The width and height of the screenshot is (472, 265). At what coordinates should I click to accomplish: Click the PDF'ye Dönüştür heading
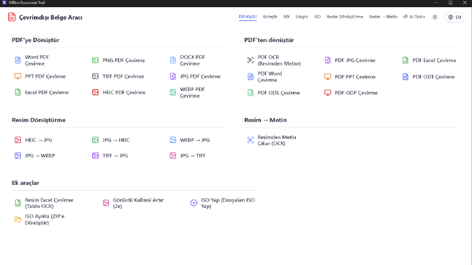click(x=36, y=40)
